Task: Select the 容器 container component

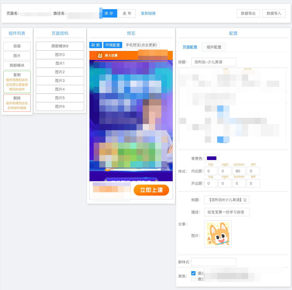Action: point(17,46)
